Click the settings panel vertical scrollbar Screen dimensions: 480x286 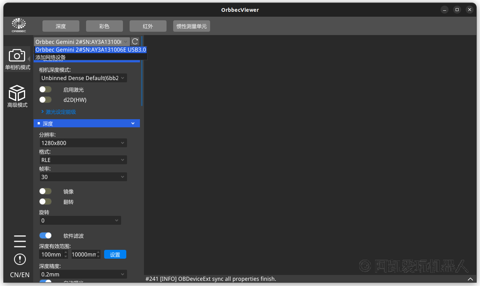pos(142,70)
